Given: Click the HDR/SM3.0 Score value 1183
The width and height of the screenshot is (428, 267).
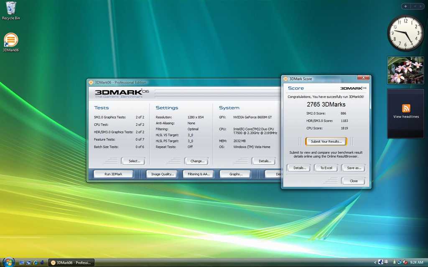Looking at the screenshot, I should click(344, 121).
